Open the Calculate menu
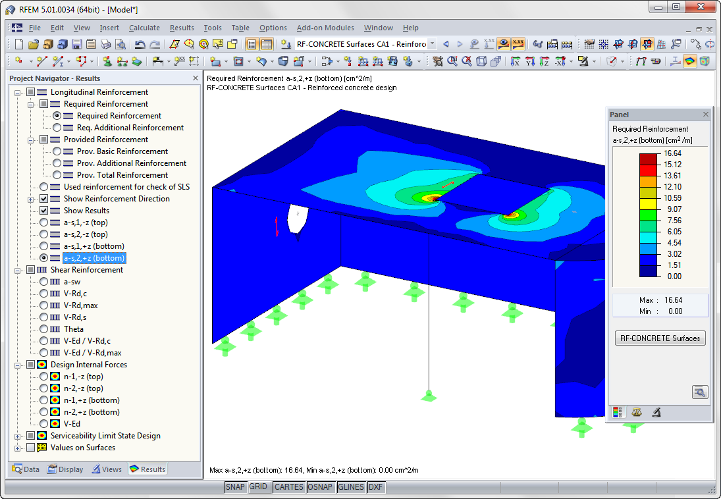Image resolution: width=721 pixels, height=499 pixels. [144, 28]
